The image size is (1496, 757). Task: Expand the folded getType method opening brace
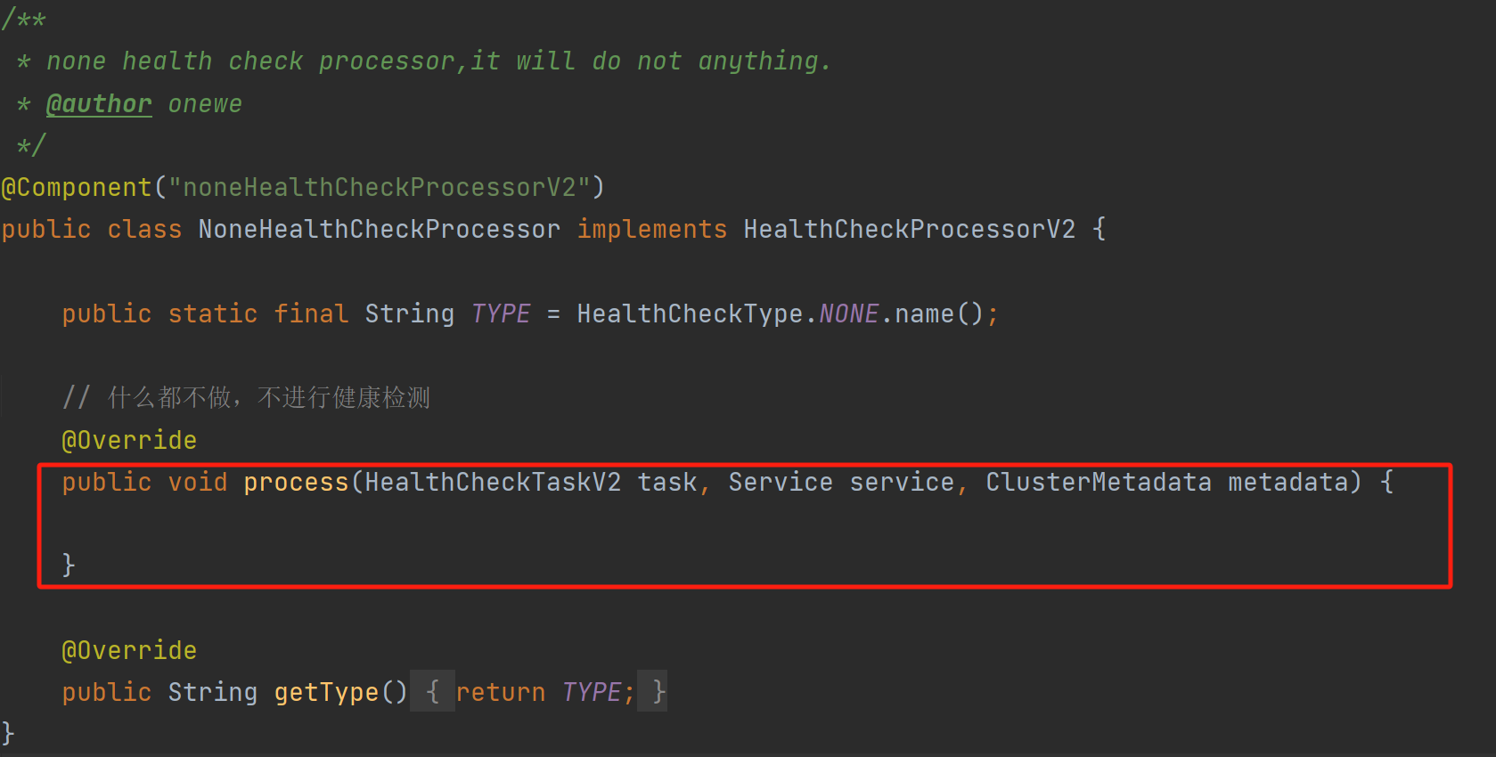click(432, 691)
